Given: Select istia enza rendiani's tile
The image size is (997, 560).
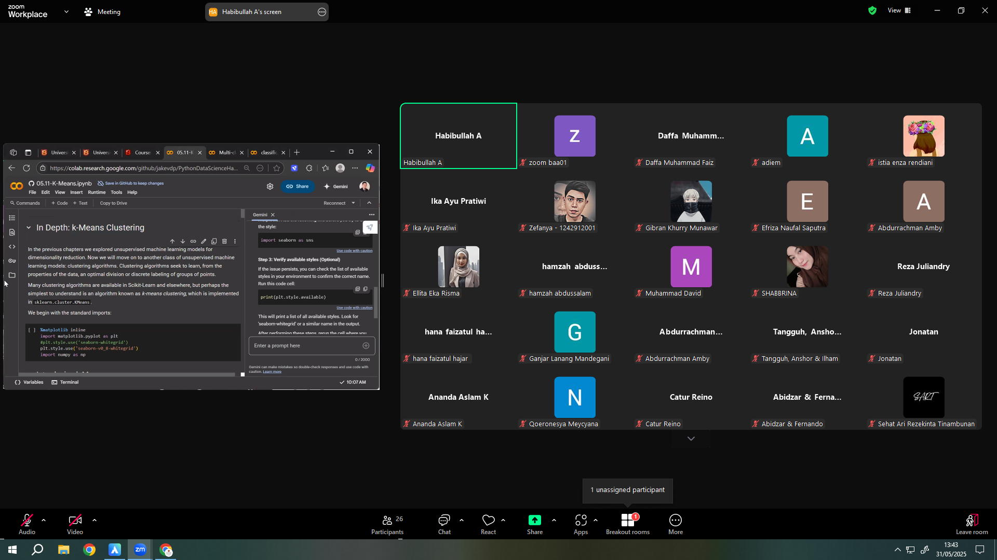Looking at the screenshot, I should pyautogui.click(x=924, y=136).
